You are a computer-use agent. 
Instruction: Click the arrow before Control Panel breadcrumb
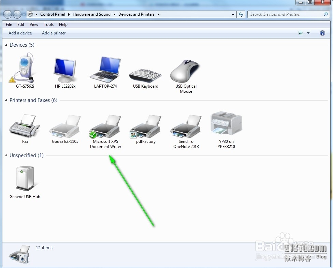pos(36,14)
